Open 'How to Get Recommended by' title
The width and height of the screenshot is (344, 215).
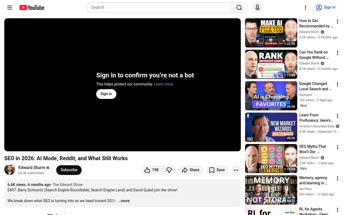point(316,23)
